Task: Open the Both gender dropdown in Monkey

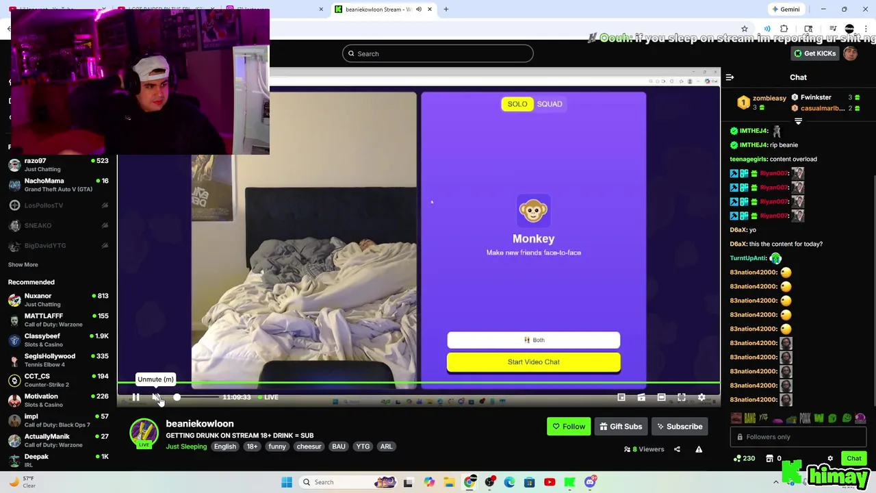Action: 534,340
